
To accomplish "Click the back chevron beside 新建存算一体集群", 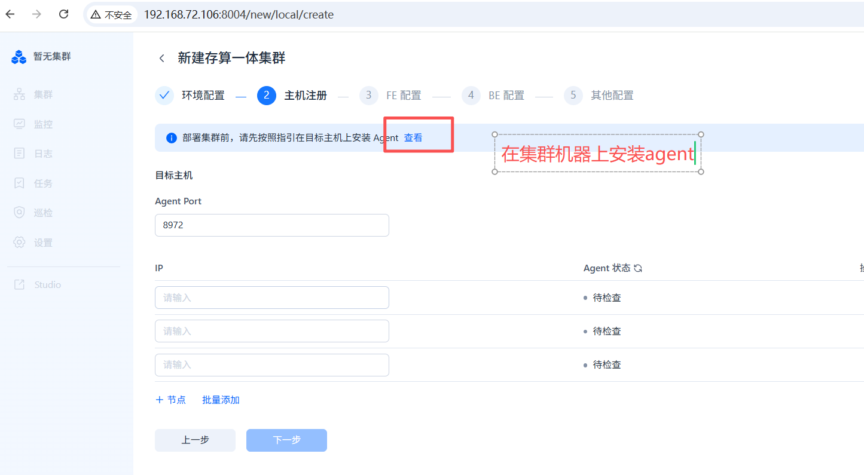I will [161, 58].
